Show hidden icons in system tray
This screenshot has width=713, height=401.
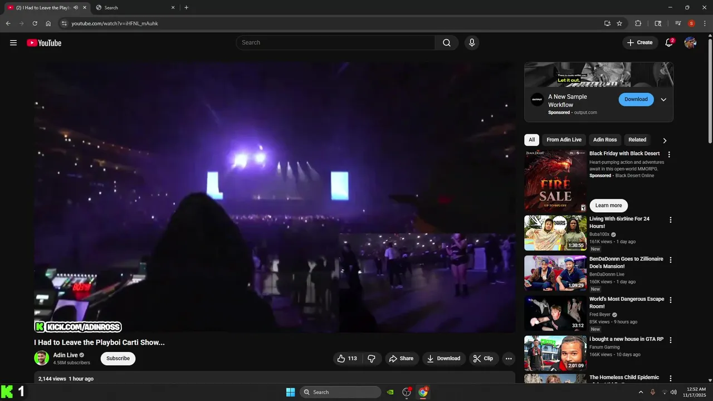coord(641,392)
